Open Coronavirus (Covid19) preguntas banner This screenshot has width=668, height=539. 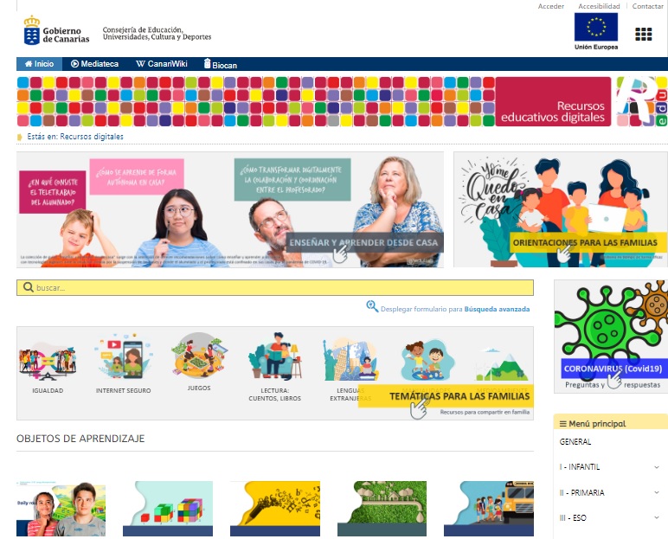pos(611,336)
